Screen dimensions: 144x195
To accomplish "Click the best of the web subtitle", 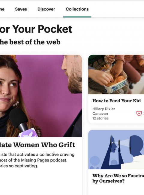I will [30, 42].
